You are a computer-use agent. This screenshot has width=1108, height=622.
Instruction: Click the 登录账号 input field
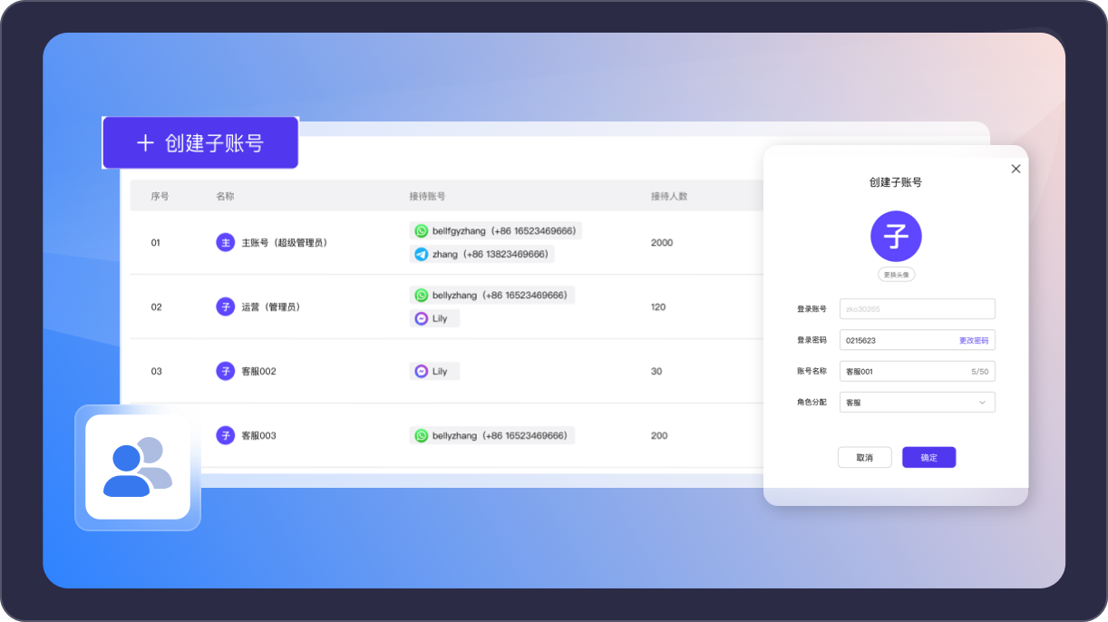(917, 309)
